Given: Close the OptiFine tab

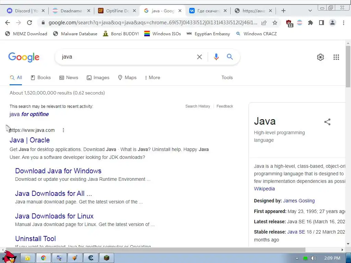Looking at the screenshot, I should [x=134, y=11].
